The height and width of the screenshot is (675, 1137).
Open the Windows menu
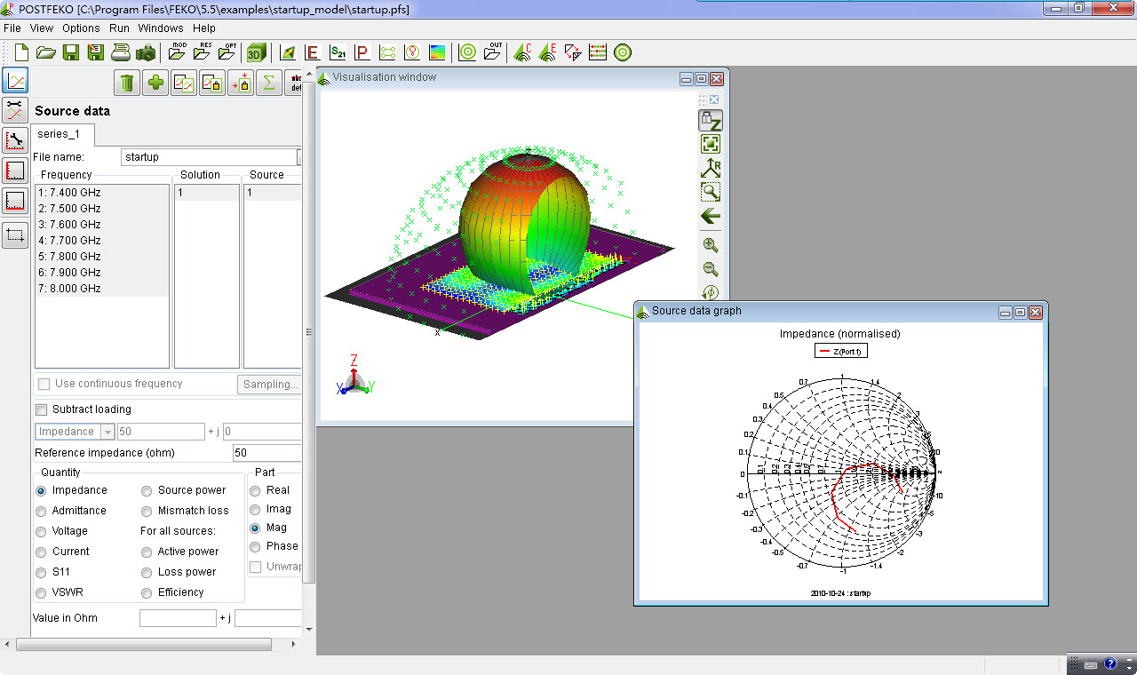coord(161,28)
